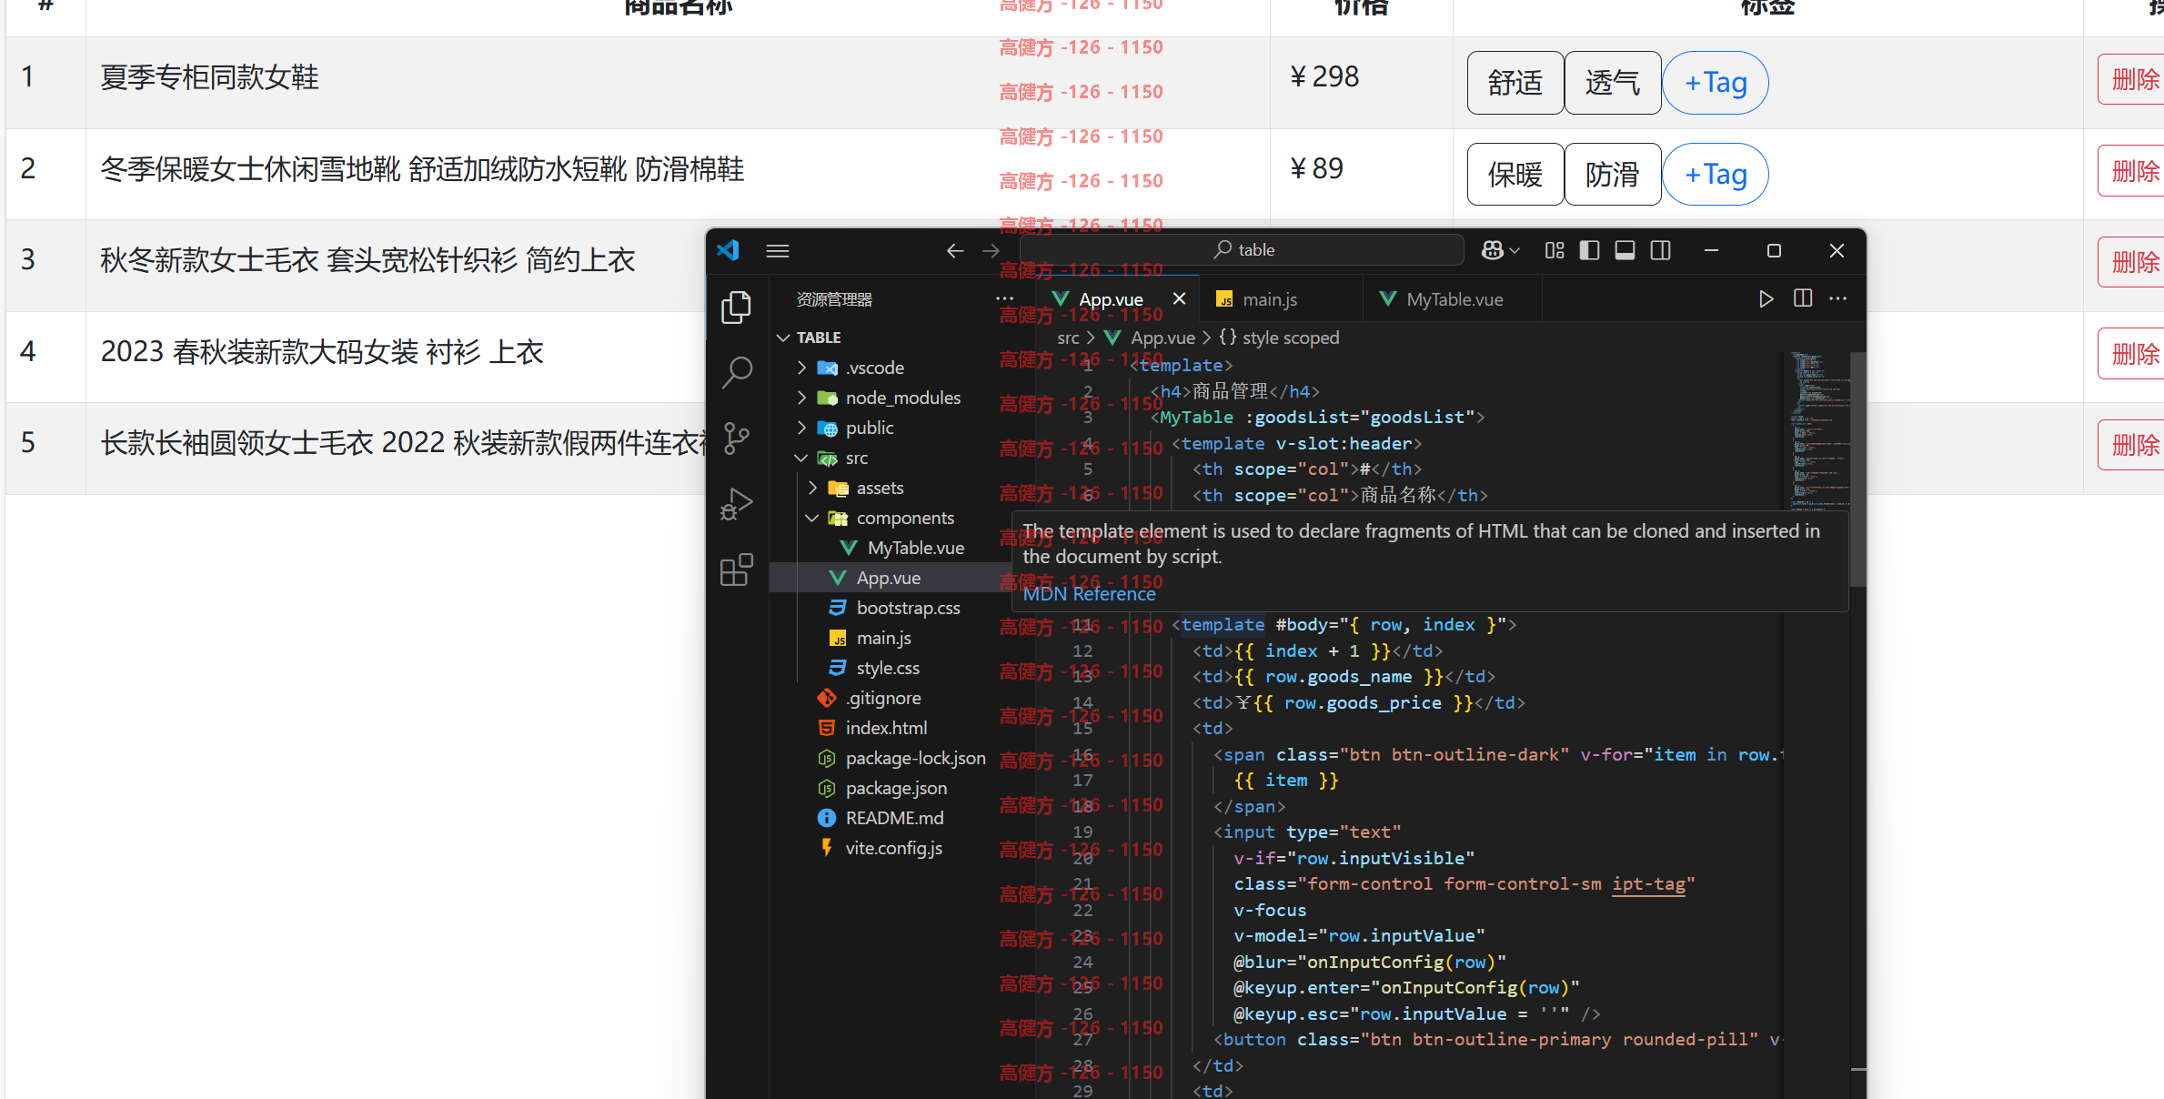
Task: Run the file with the play icon
Action: click(x=1766, y=298)
